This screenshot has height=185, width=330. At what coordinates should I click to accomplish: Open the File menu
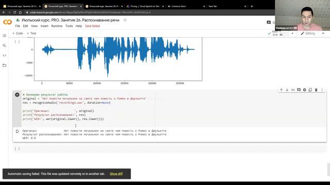click(18, 26)
